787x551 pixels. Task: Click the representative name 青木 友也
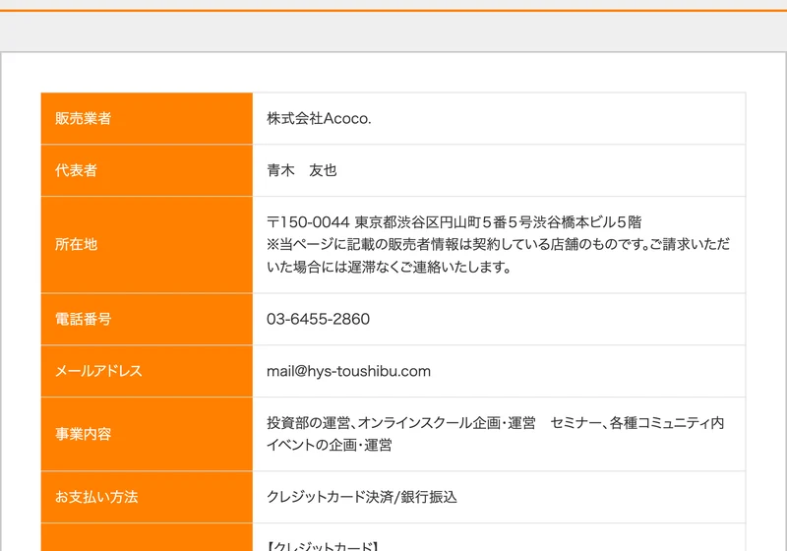tap(302, 170)
